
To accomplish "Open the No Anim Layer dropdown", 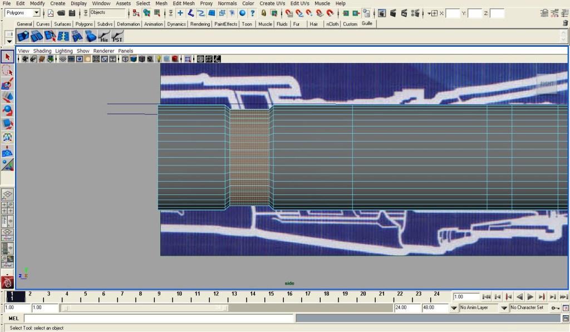I will point(454,308).
